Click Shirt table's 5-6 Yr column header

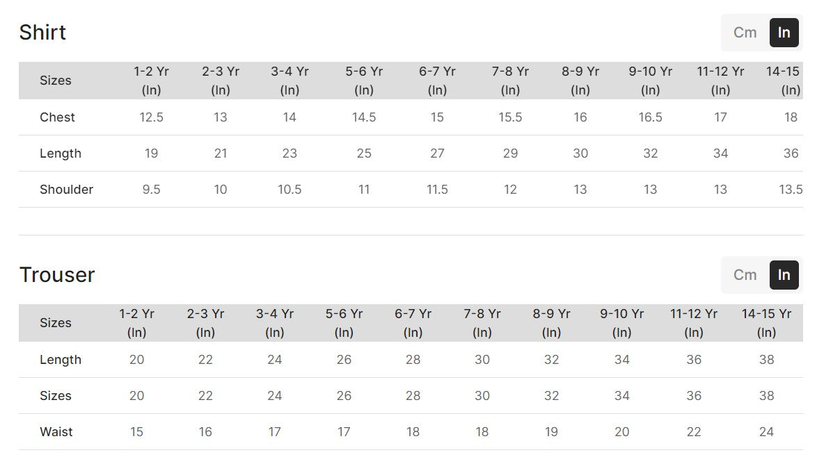pos(364,81)
